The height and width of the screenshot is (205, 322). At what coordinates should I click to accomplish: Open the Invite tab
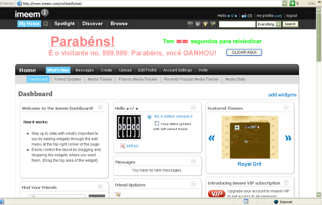203,70
